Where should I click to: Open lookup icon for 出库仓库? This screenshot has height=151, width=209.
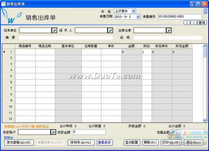coord(169,30)
